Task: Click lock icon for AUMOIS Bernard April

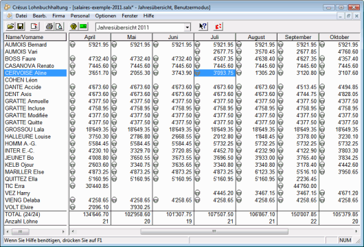Action: click(x=73, y=45)
